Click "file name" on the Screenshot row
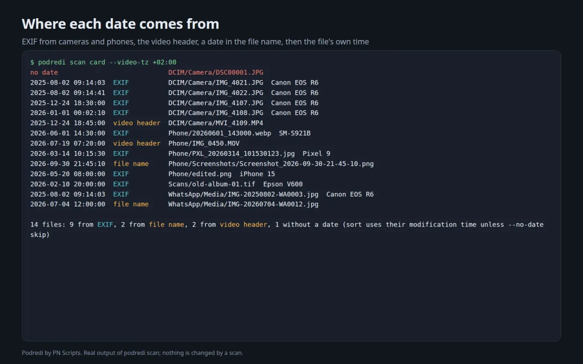583x364 pixels. click(x=131, y=163)
